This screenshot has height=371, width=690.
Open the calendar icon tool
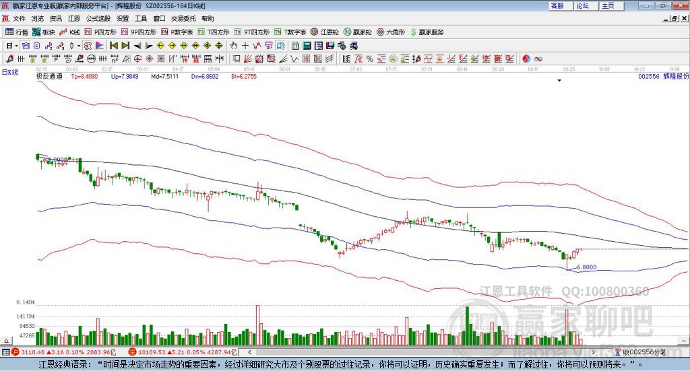295,46
